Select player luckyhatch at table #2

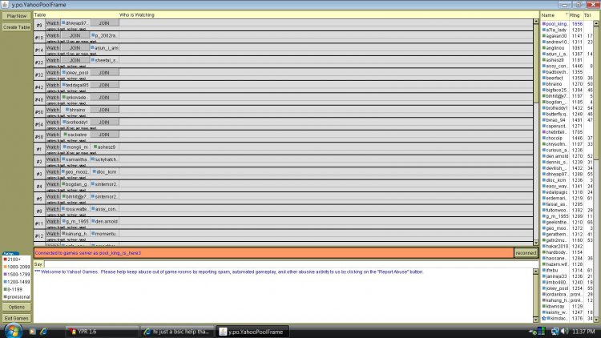point(104,159)
